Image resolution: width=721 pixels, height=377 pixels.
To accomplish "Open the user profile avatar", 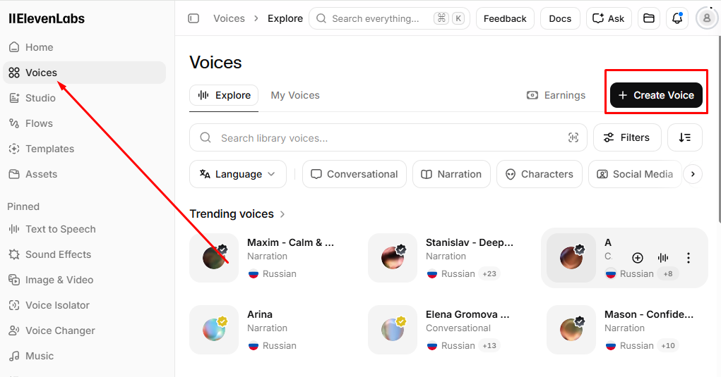I will tap(707, 18).
